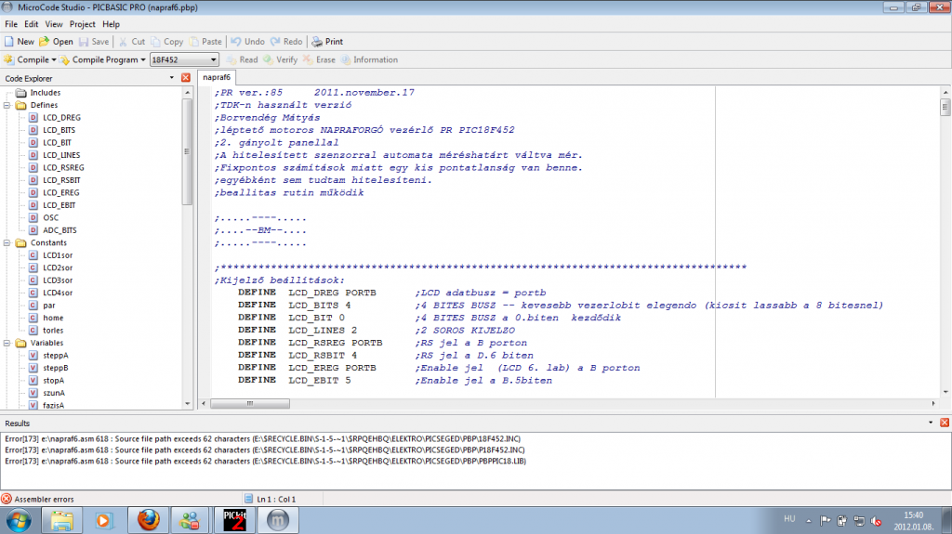Open Windows Explorer from the taskbar
The width and height of the screenshot is (952, 534).
[x=61, y=521]
